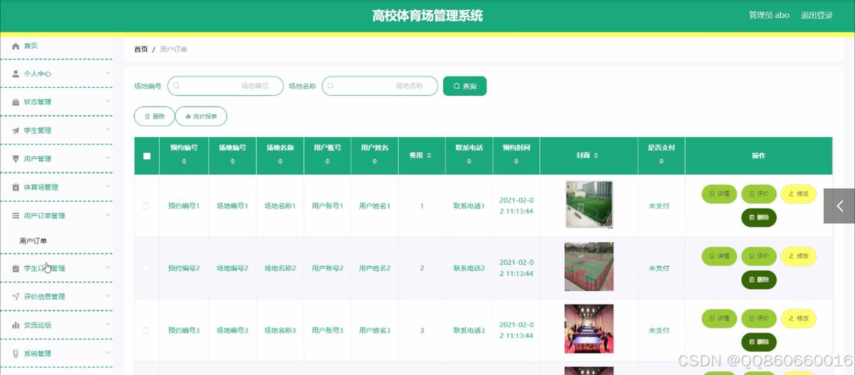Check the box for row 预约编号3
The width and height of the screenshot is (855, 375).
[145, 330]
